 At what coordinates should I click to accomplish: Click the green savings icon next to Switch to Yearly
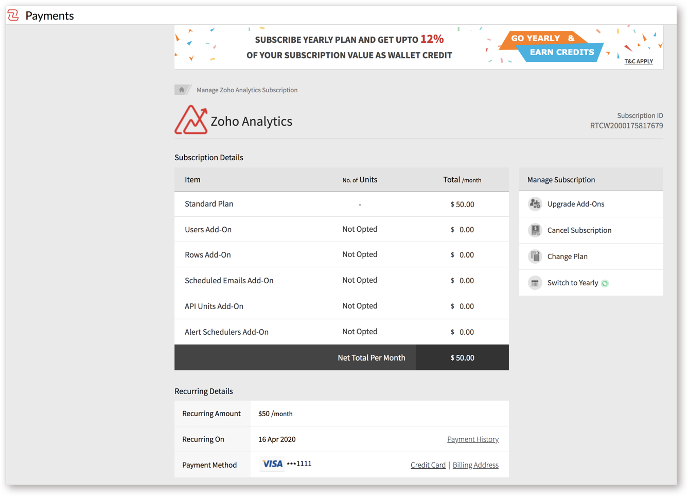(604, 282)
